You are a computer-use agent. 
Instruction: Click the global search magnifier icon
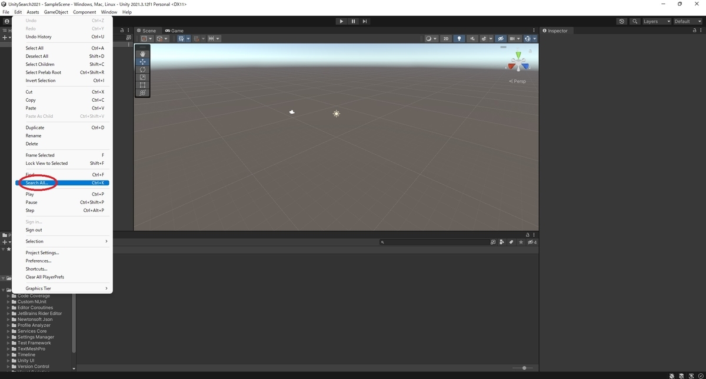click(634, 21)
